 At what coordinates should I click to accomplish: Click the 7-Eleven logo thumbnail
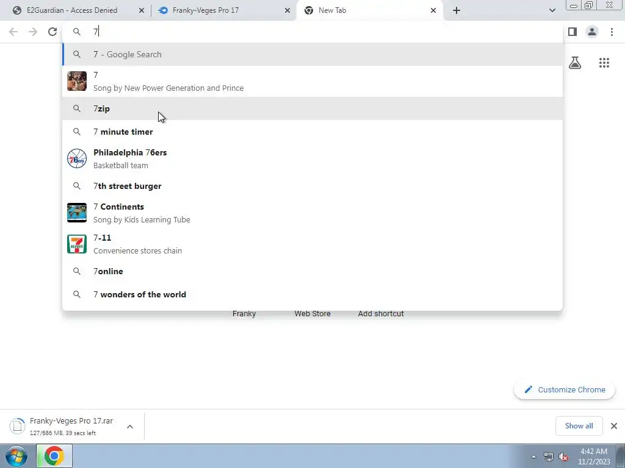tap(77, 244)
